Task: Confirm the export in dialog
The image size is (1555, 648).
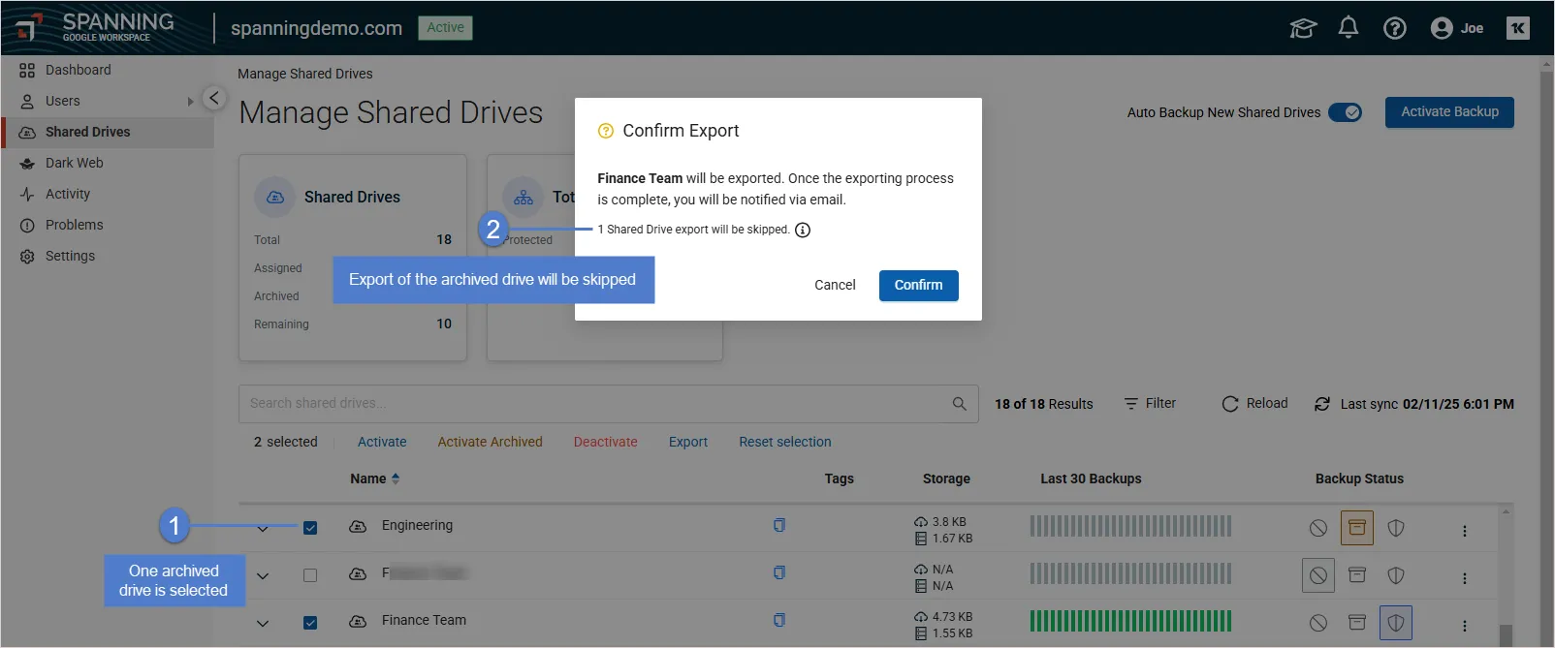Action: point(917,285)
